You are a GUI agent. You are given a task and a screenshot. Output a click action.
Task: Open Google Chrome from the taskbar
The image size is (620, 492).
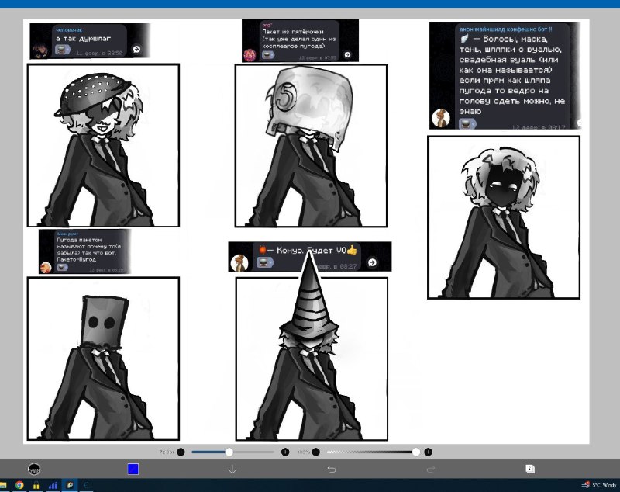click(x=19, y=485)
